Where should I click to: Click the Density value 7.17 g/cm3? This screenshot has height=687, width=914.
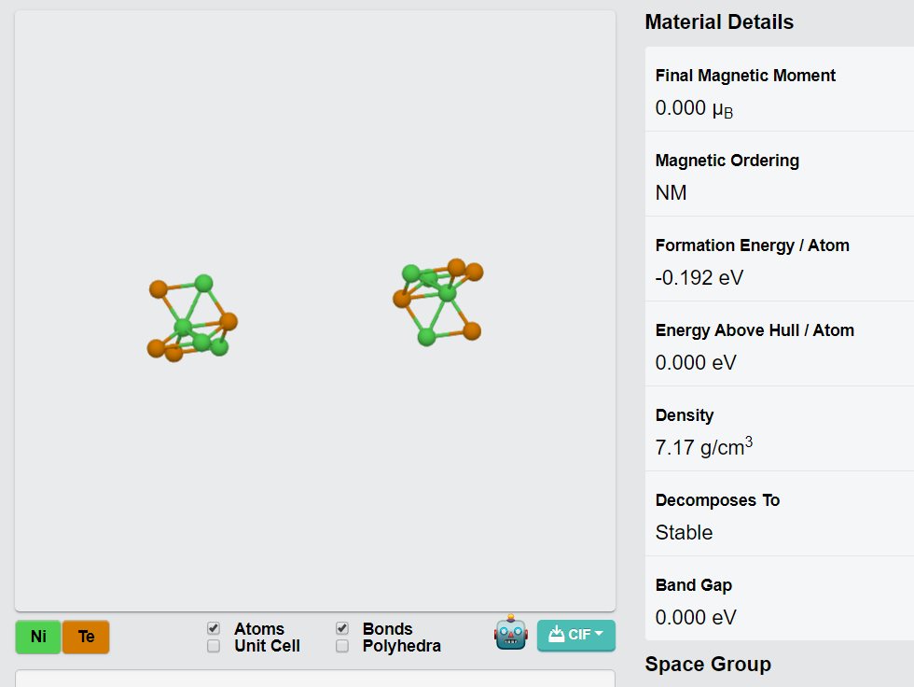703,447
